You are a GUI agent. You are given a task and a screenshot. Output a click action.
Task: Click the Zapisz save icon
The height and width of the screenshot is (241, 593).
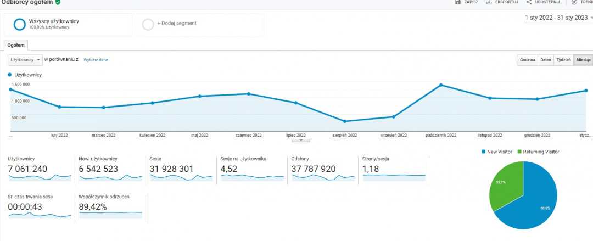(x=458, y=2)
